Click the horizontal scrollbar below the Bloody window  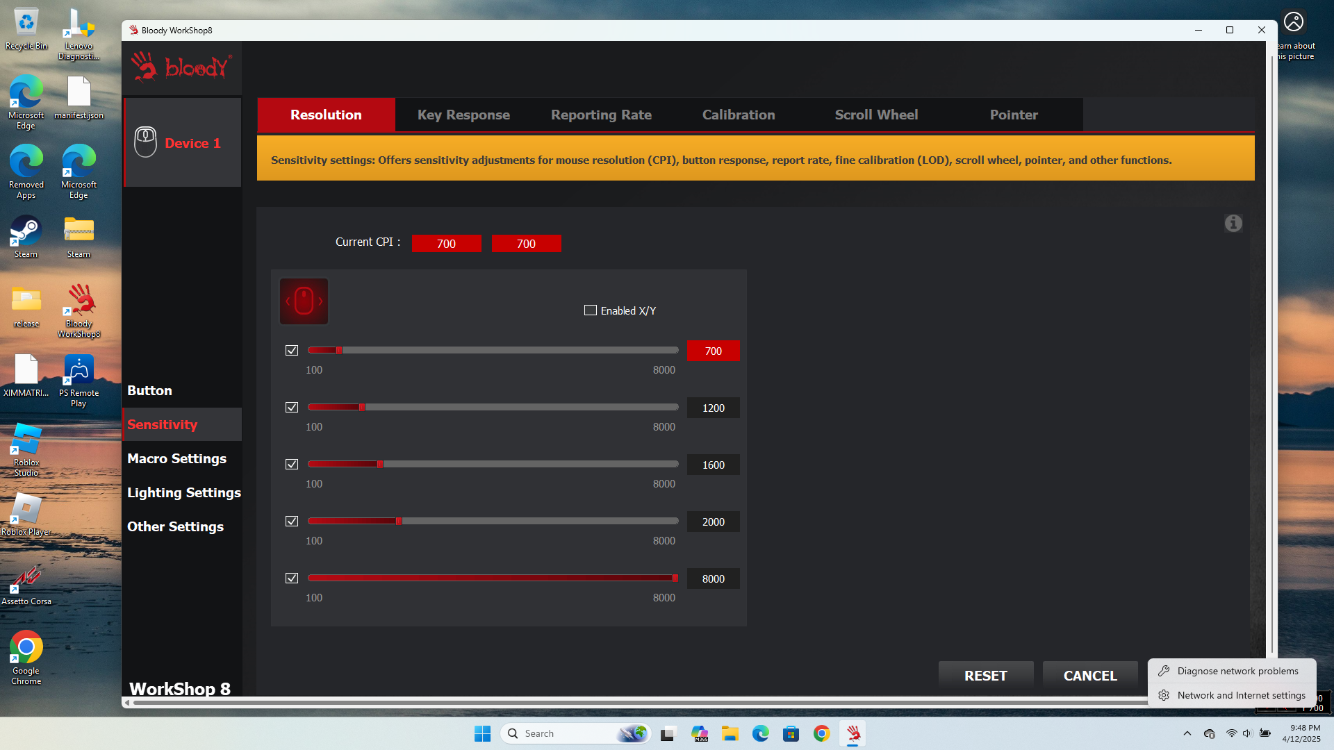[x=639, y=702]
